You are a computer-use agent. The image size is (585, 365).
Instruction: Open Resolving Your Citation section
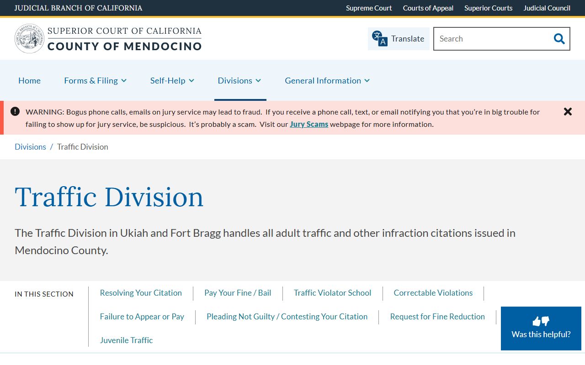pyautogui.click(x=141, y=293)
